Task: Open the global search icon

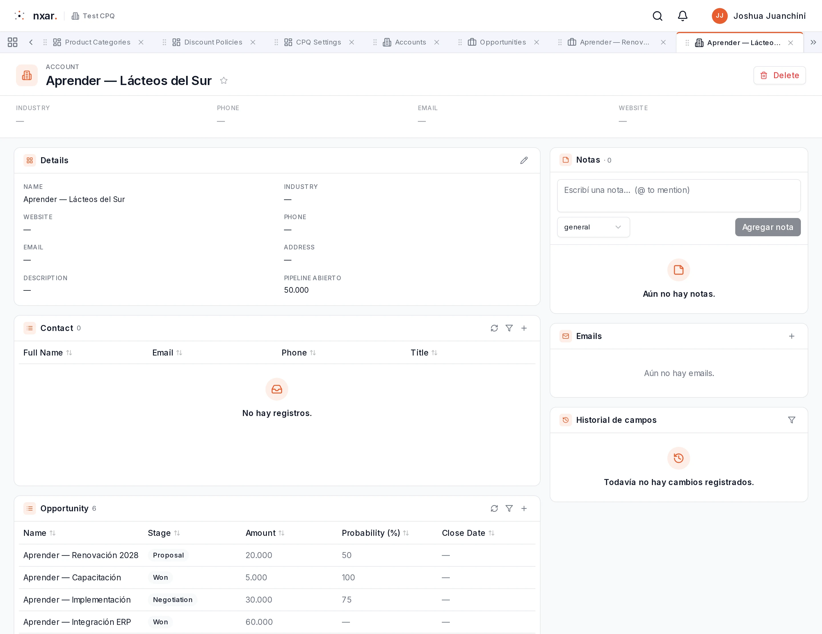Action: point(657,16)
